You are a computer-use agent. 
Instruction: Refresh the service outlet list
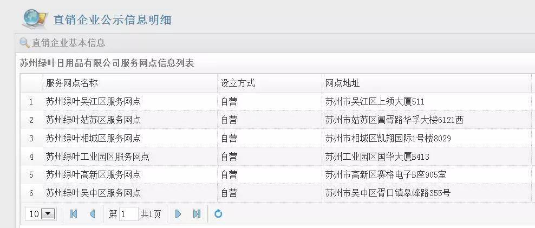(218, 214)
